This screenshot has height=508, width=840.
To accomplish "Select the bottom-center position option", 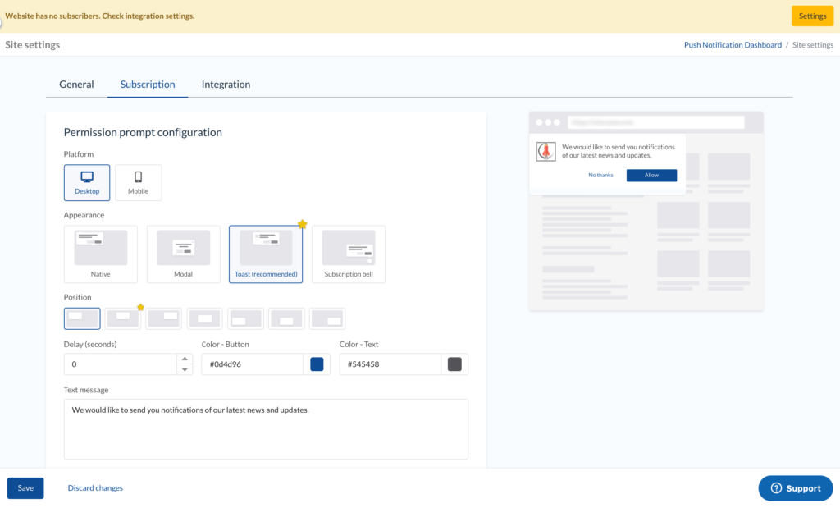I will pos(286,318).
